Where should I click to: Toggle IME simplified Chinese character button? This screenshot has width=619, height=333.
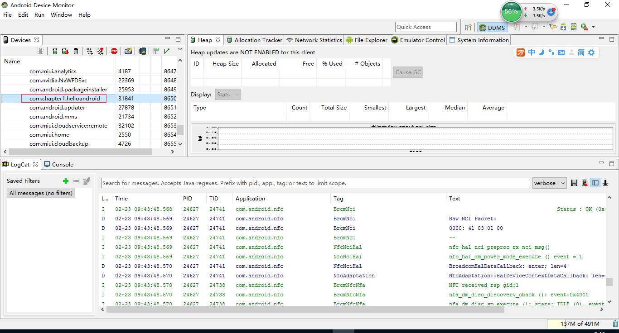click(x=581, y=52)
